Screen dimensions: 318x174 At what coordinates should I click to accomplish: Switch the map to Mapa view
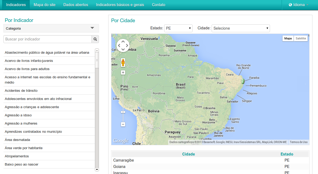coord(288,38)
